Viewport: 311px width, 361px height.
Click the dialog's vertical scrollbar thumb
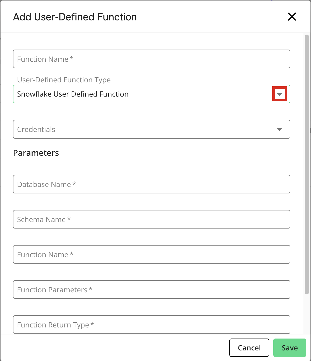pos(307,165)
